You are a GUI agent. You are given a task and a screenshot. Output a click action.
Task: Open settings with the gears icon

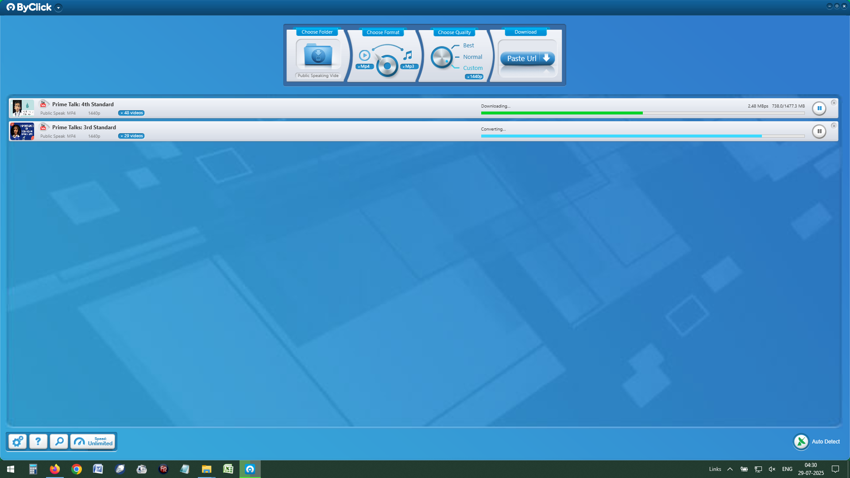pyautogui.click(x=18, y=441)
